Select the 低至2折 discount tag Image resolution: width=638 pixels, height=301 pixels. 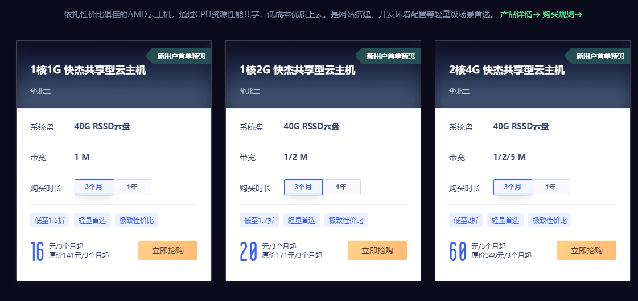467,220
